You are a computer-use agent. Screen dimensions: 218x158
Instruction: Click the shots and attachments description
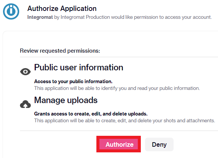[125, 121]
